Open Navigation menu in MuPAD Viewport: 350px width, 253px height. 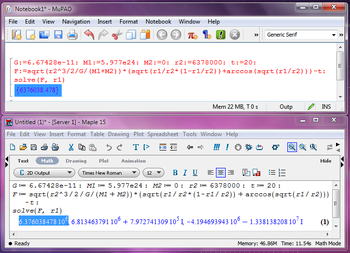(x=76, y=22)
